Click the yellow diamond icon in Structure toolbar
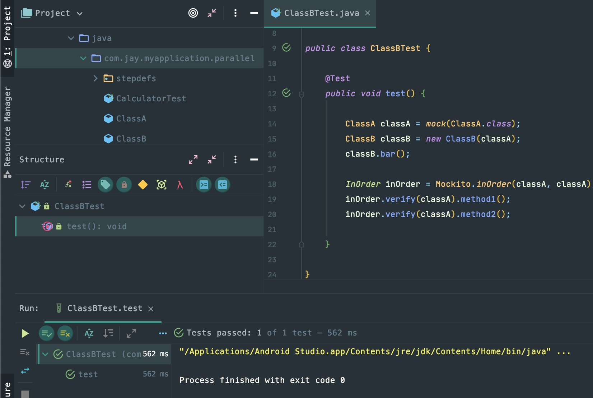593x398 pixels. 143,185
